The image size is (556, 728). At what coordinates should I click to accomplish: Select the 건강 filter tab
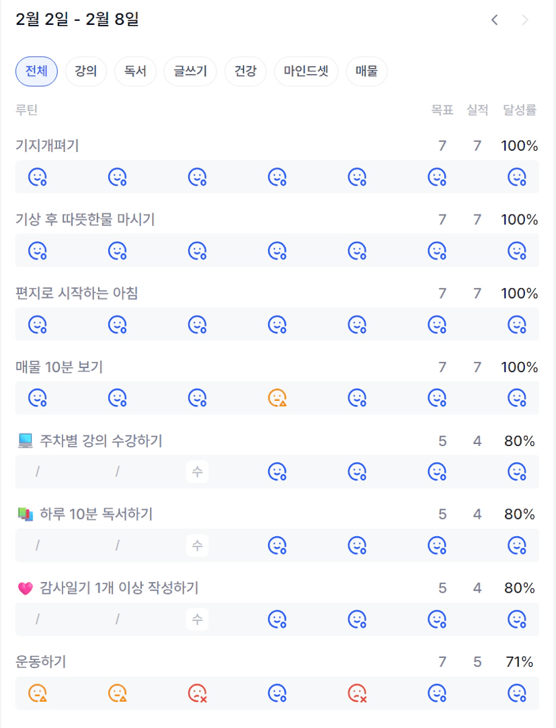tap(245, 71)
